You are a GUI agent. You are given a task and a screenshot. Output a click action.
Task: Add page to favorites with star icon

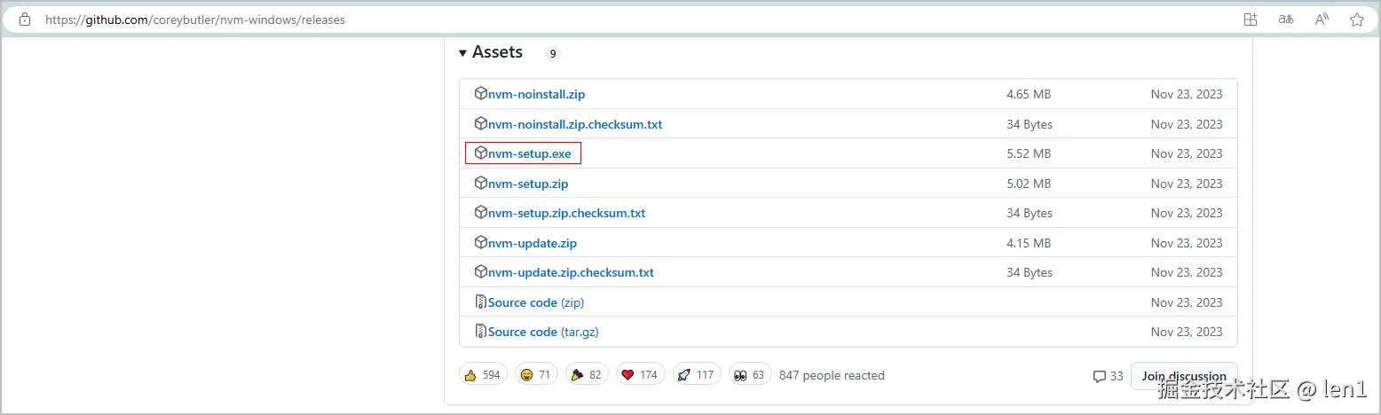(x=1357, y=20)
